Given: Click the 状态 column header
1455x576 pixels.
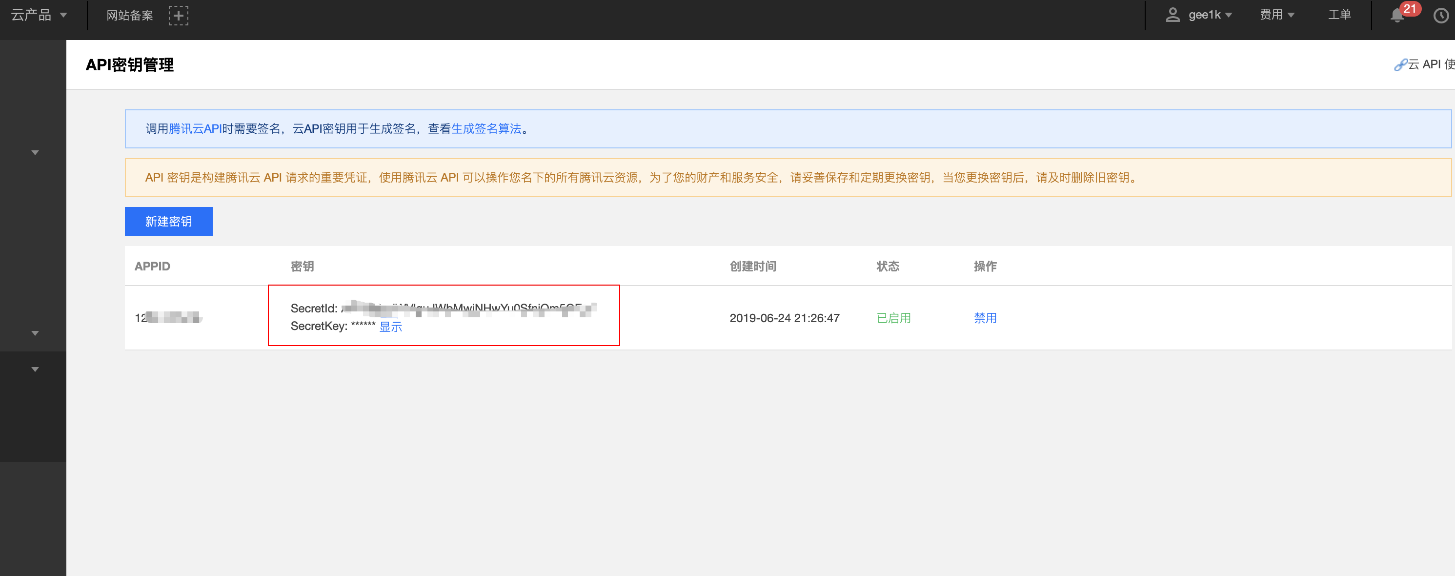Looking at the screenshot, I should (x=888, y=266).
